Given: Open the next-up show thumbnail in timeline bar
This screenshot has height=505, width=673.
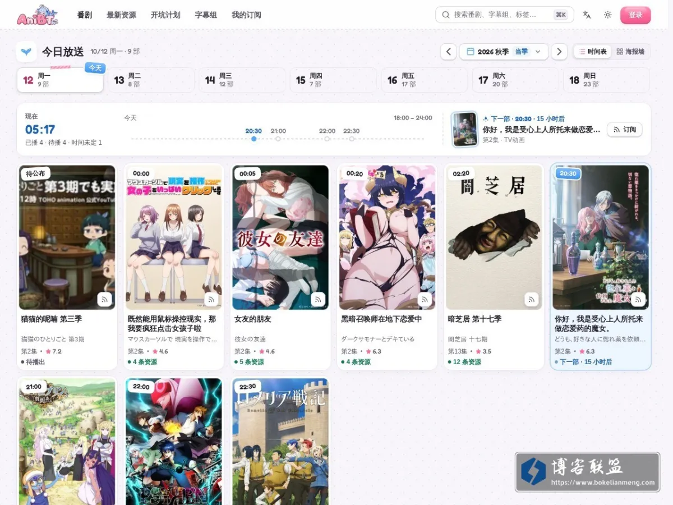Looking at the screenshot, I should pyautogui.click(x=464, y=129).
